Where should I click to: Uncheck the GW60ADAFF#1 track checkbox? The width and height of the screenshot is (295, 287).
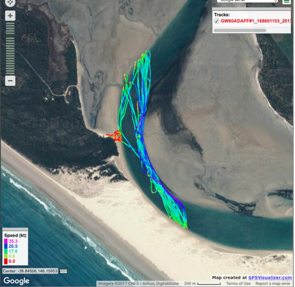pyautogui.click(x=217, y=21)
